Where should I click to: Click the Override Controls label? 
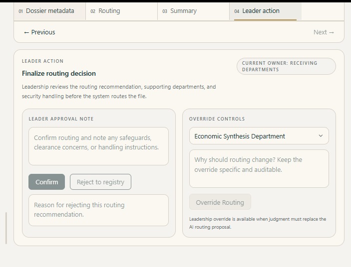217,119
